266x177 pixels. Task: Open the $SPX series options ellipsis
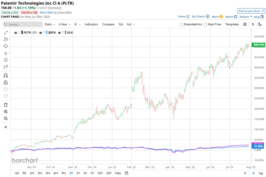pyautogui.click(x=44, y=32)
